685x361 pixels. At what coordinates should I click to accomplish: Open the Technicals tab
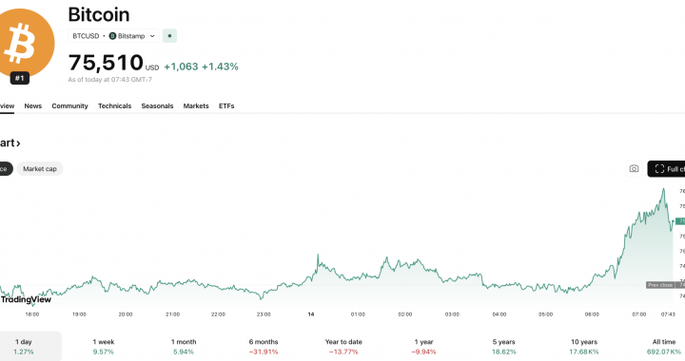(x=114, y=106)
